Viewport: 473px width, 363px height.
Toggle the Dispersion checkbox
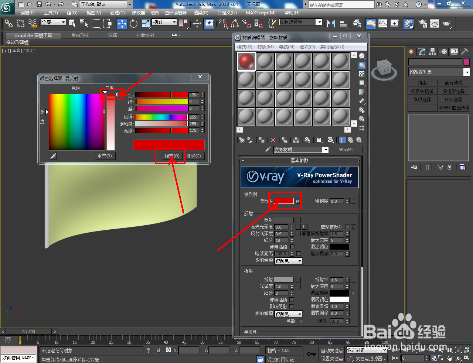(x=301, y=321)
